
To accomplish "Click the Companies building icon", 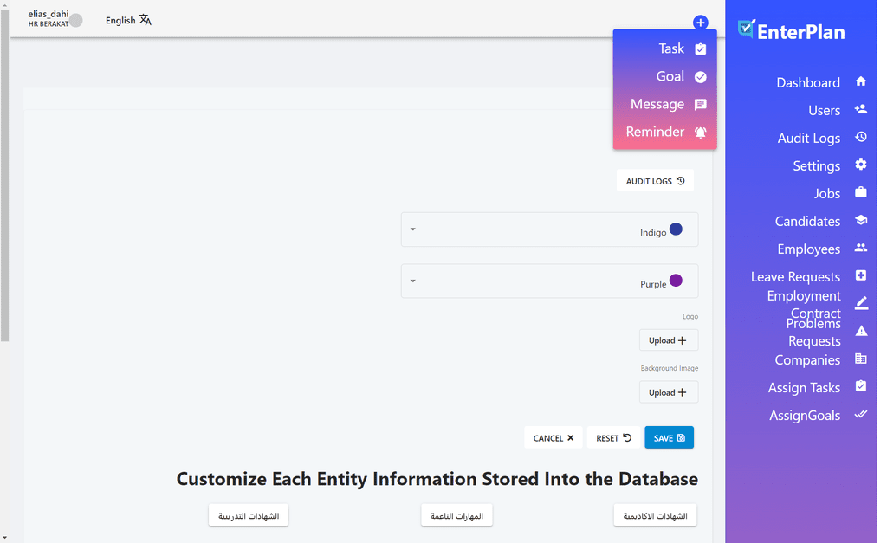I will coord(860,359).
